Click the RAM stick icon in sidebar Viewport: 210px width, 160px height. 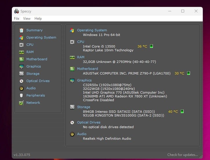21,52
